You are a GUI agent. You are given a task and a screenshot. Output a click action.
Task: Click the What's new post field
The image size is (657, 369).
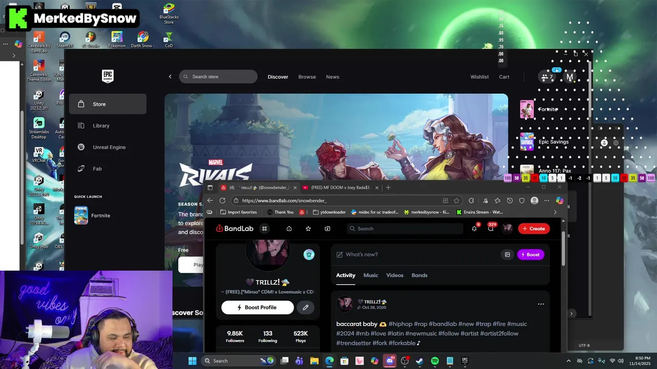point(415,255)
